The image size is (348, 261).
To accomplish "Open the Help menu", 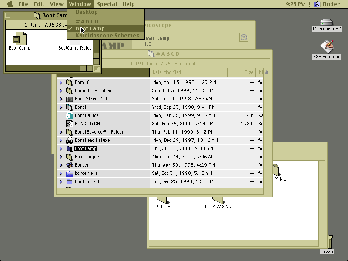I will point(129,4).
